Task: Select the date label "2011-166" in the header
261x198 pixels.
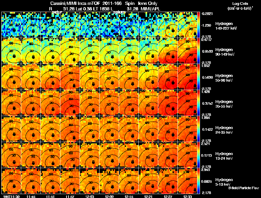Action: (x=112, y=3)
